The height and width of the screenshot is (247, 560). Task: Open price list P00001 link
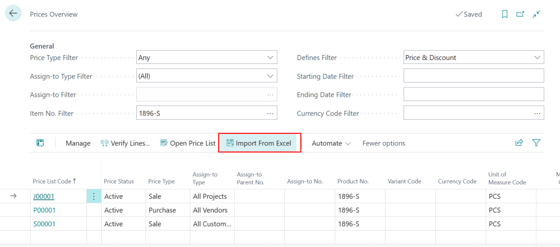pos(44,210)
